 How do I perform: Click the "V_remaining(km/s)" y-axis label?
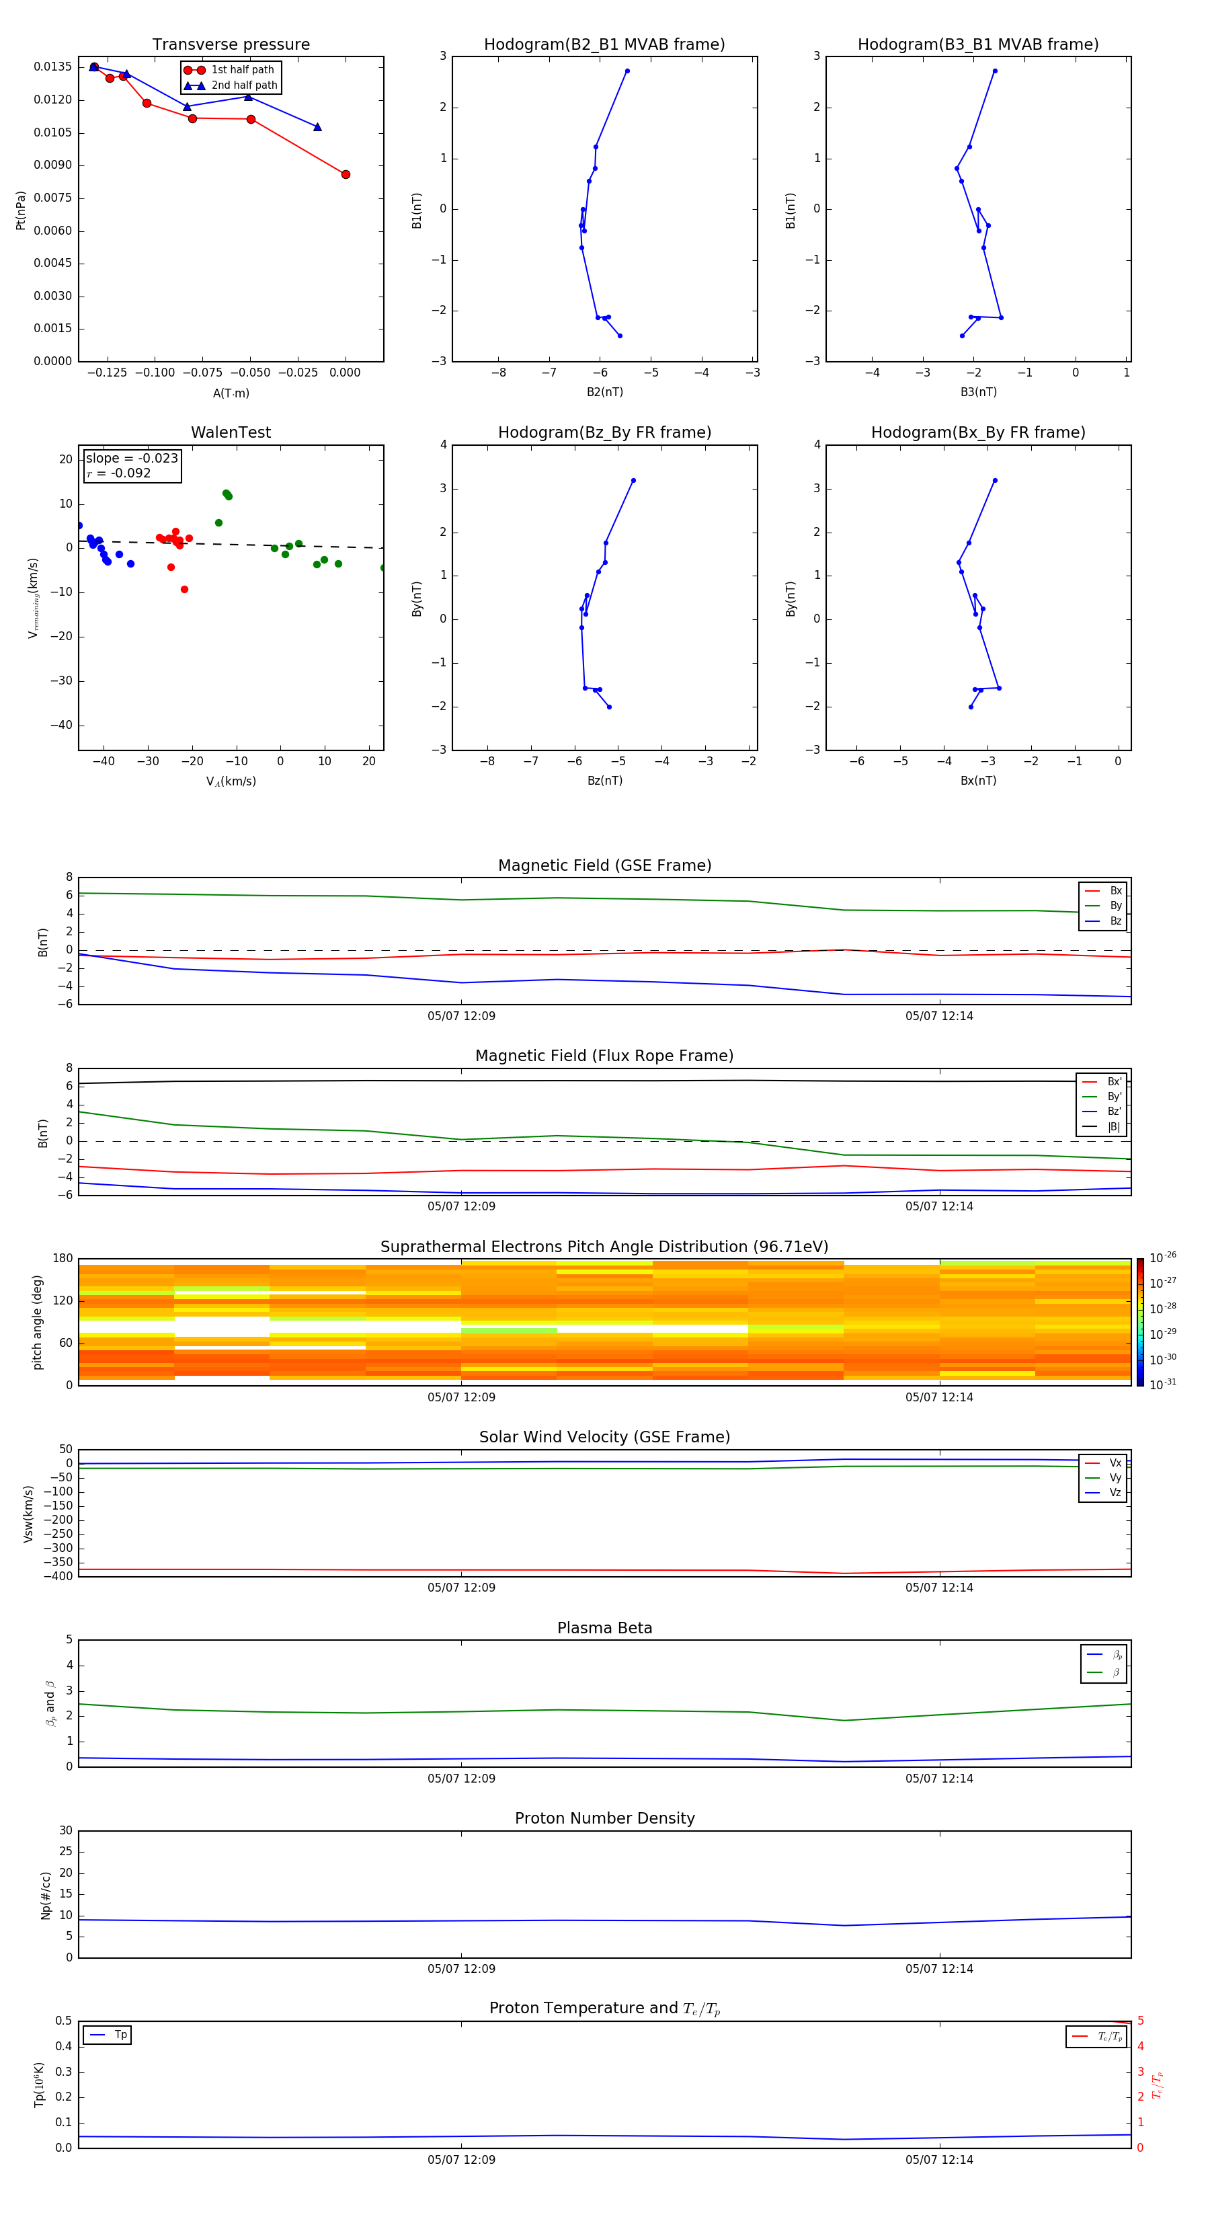33,598
